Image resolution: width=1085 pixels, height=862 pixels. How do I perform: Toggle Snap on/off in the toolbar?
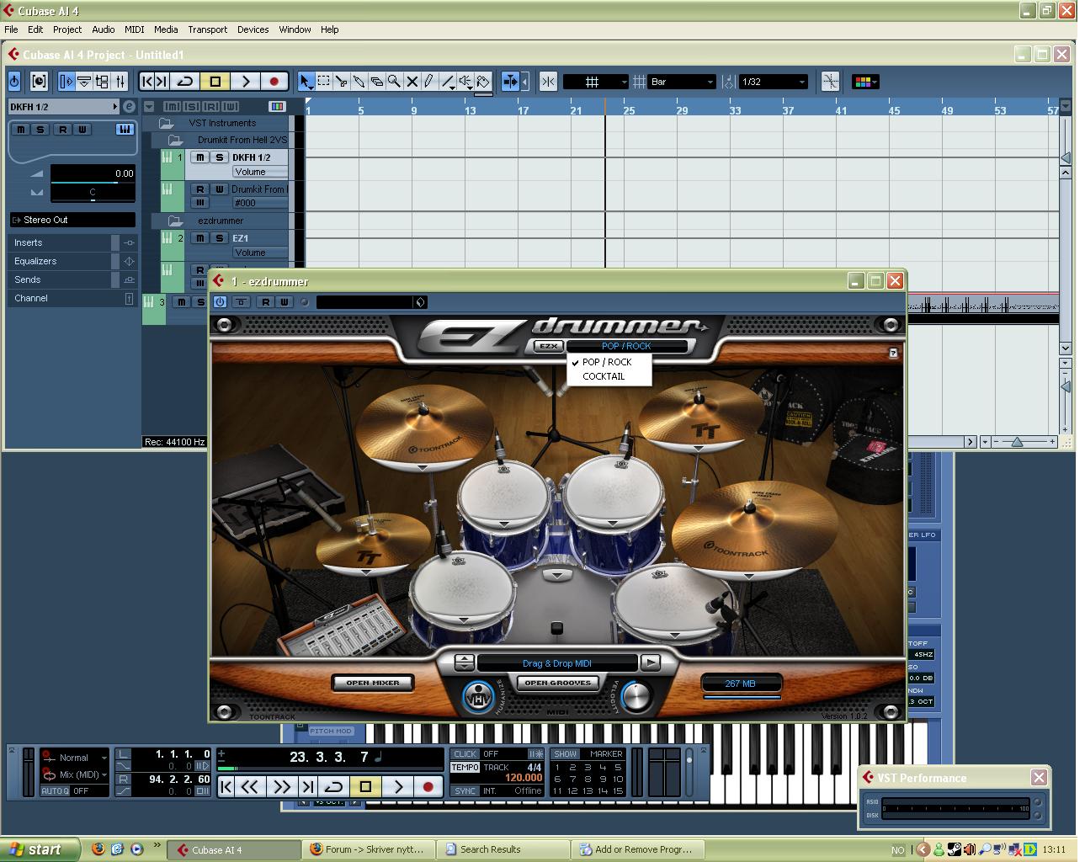tap(548, 82)
